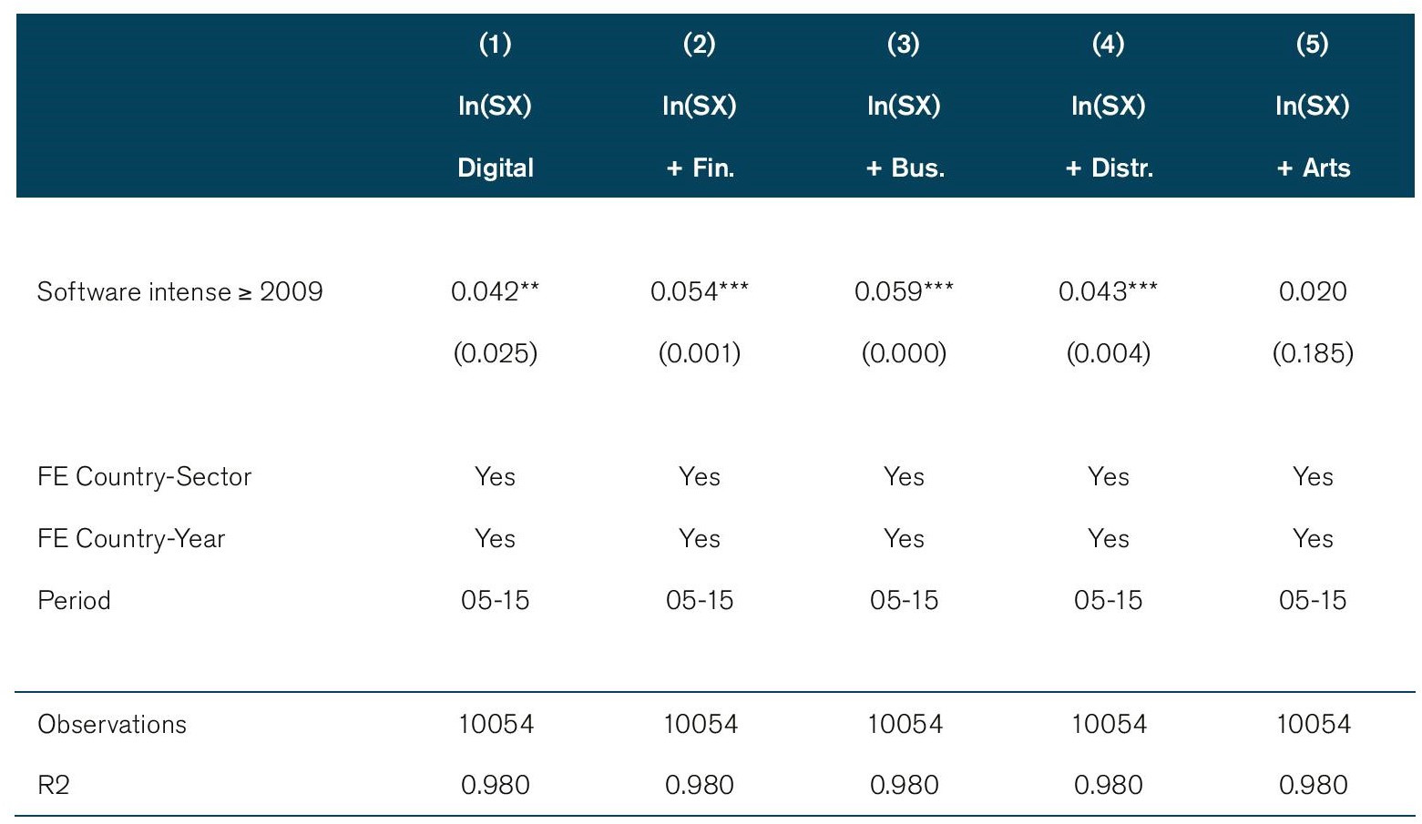Select the p-value (0.185)

point(1312,353)
